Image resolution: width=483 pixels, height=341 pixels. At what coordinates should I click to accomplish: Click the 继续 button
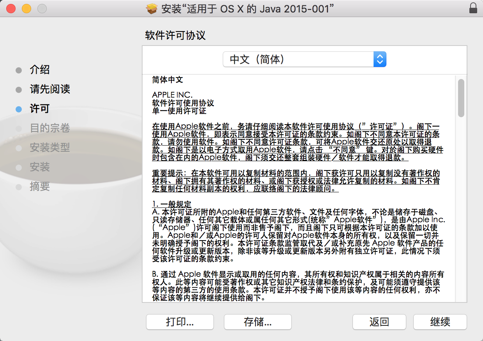point(440,322)
